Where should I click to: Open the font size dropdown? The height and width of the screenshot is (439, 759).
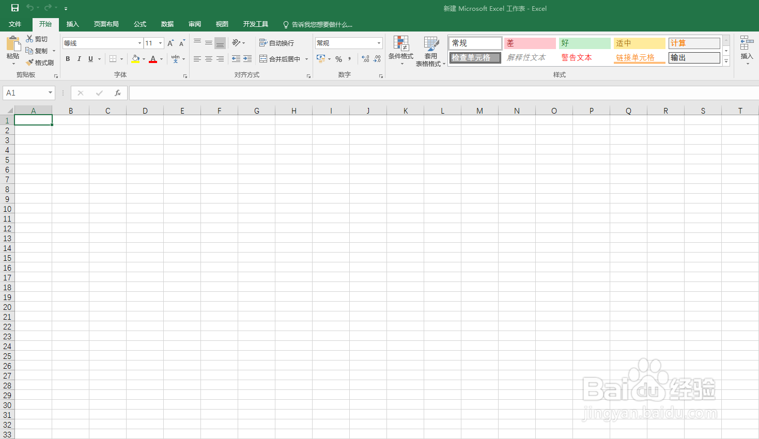pyautogui.click(x=161, y=43)
